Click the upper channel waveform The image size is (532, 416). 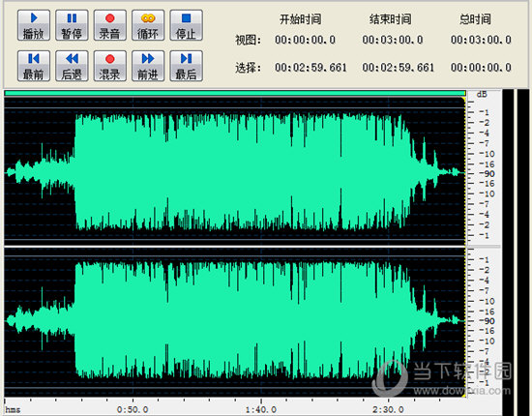click(235, 171)
